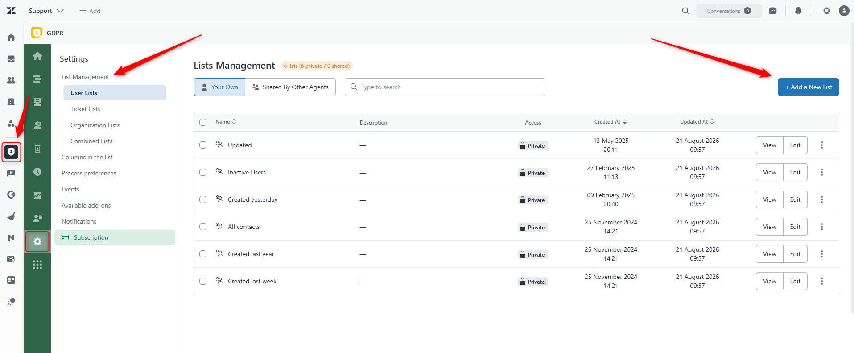
Task: Open the user profile avatar
Action: coord(844,11)
